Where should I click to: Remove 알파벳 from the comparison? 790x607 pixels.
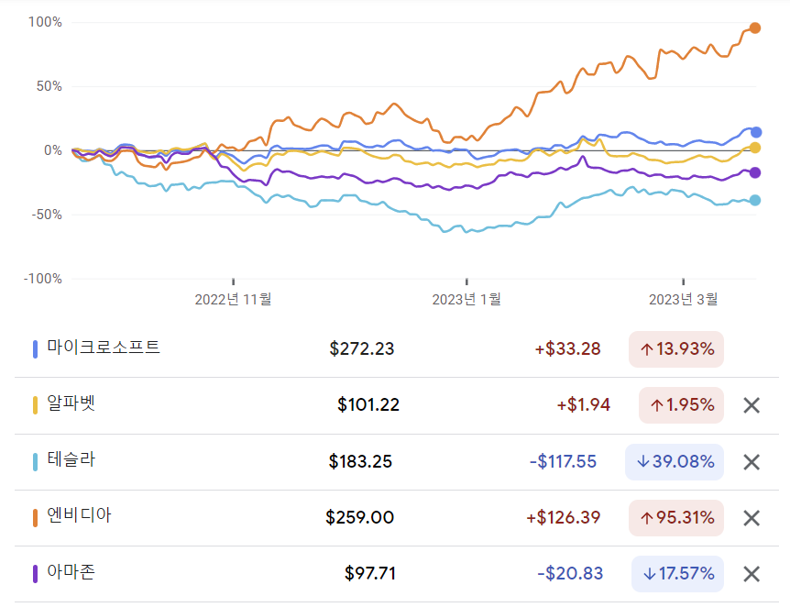click(752, 405)
